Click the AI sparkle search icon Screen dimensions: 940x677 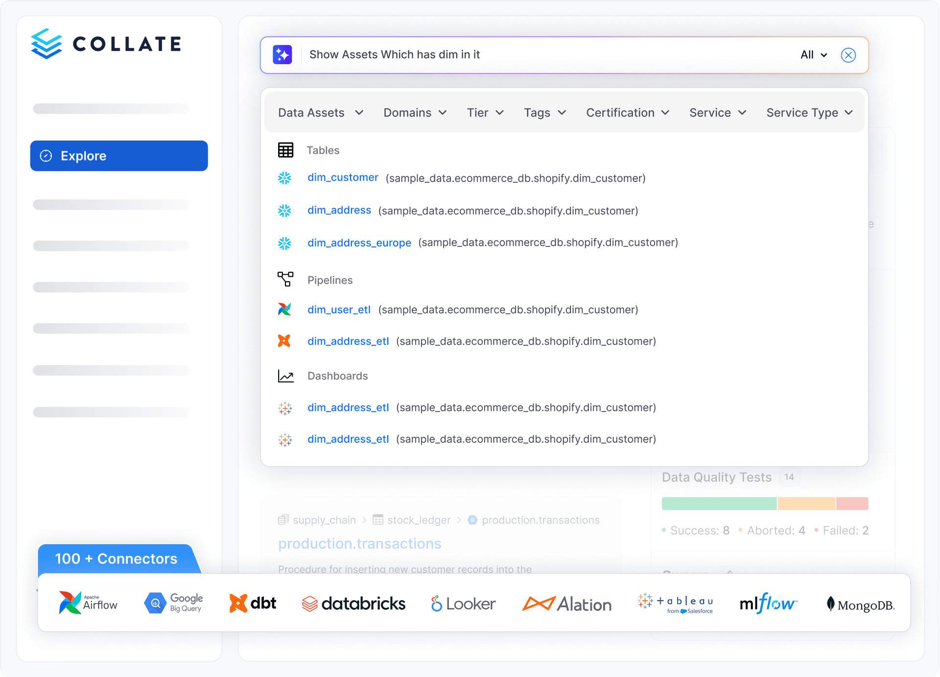pos(282,54)
